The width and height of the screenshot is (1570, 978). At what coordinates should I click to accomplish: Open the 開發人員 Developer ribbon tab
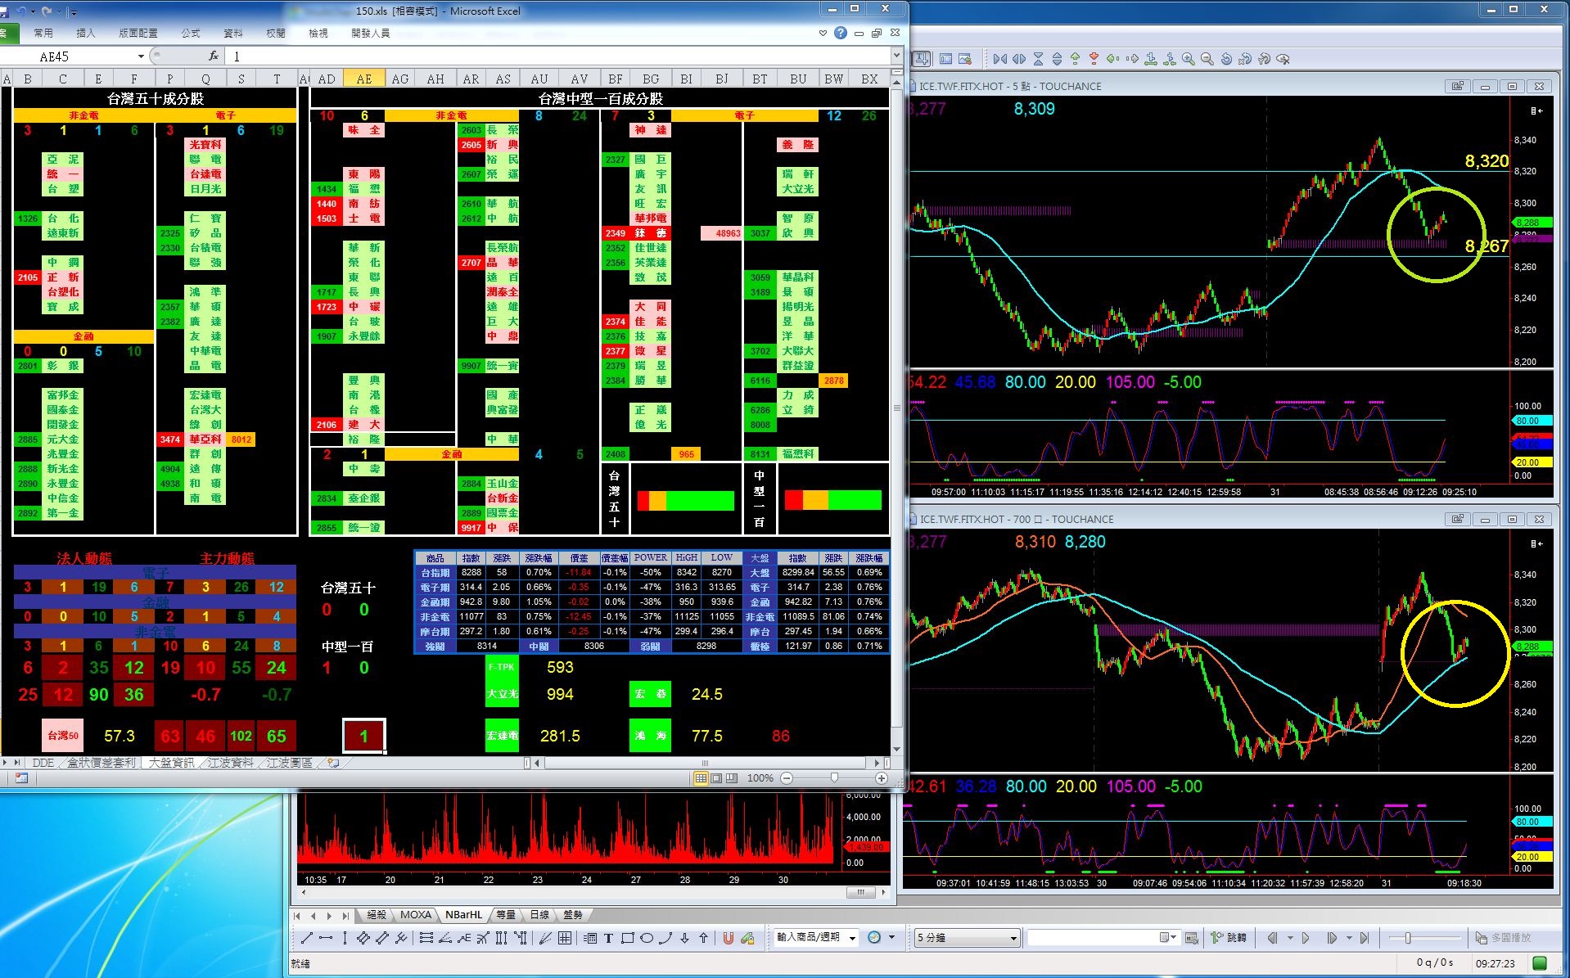coord(371,33)
